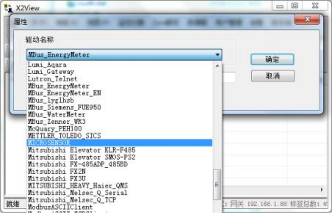
Task: Maximize the X2View window
Action: tap(295, 6)
